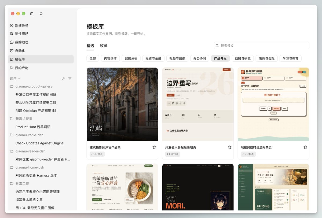Switch to the 精选 tab
This screenshot has width=322, height=218.
pos(90,46)
